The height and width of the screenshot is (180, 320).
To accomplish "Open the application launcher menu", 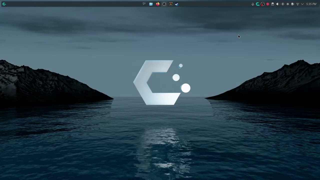I will click(x=4, y=4).
